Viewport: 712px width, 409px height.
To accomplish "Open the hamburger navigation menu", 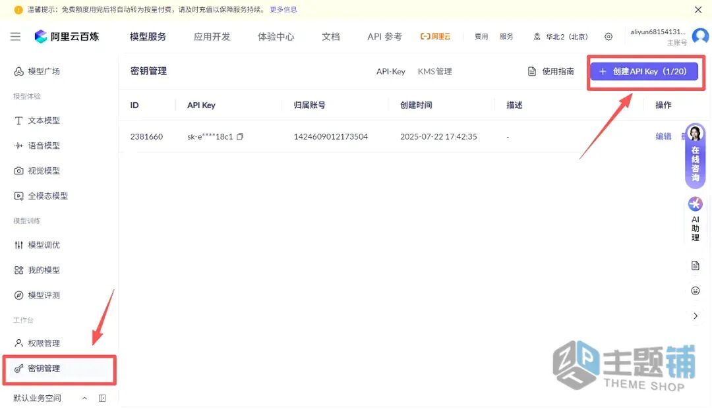I will point(15,37).
